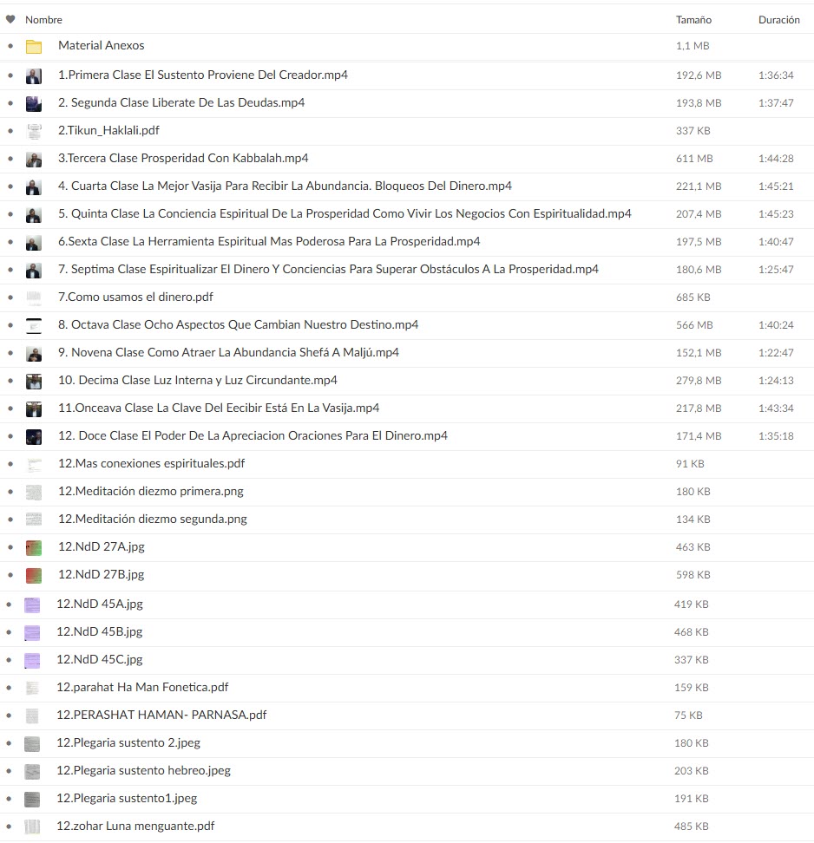Click the 1:22:47 duration value
The width and height of the screenshot is (814, 843).
click(x=776, y=353)
